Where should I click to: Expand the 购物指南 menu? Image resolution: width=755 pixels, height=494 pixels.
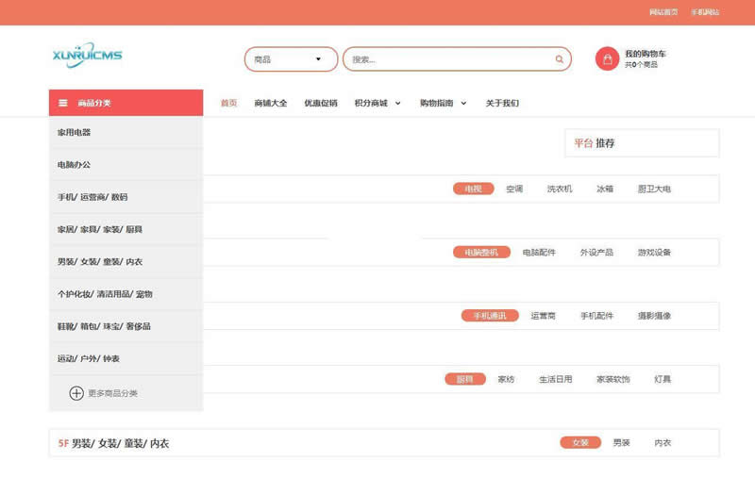coord(443,103)
